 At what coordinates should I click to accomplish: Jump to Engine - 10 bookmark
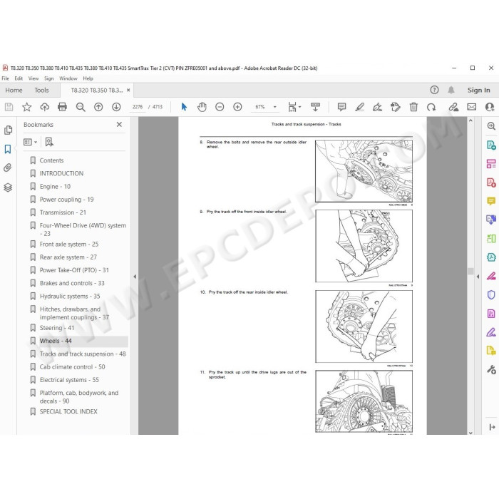pyautogui.click(x=55, y=187)
